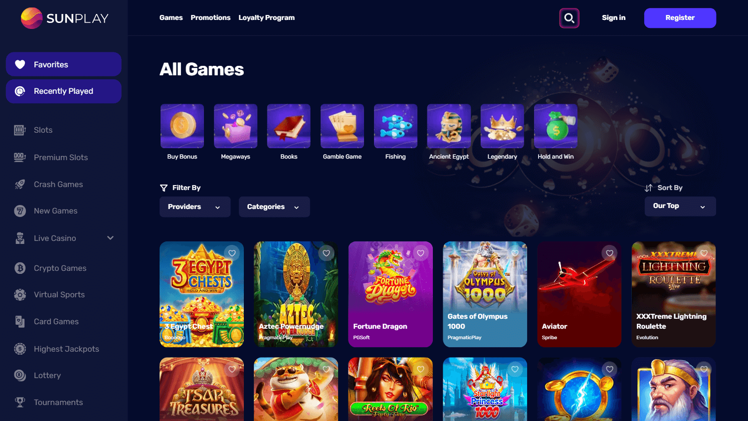Open Crash Games from sidebar
The width and height of the screenshot is (748, 421).
58,184
